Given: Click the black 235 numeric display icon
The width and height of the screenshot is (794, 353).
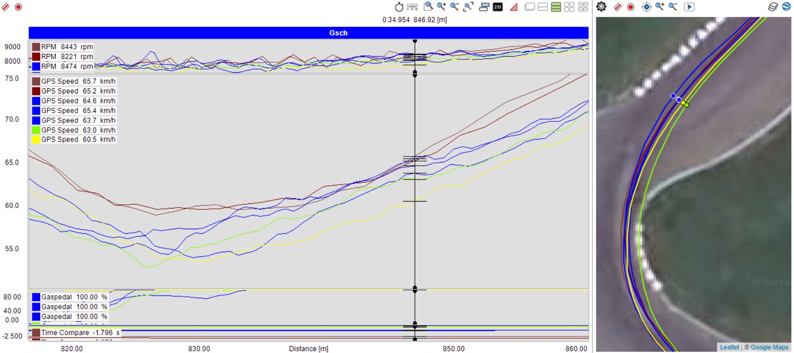Looking at the screenshot, I should (x=498, y=7).
